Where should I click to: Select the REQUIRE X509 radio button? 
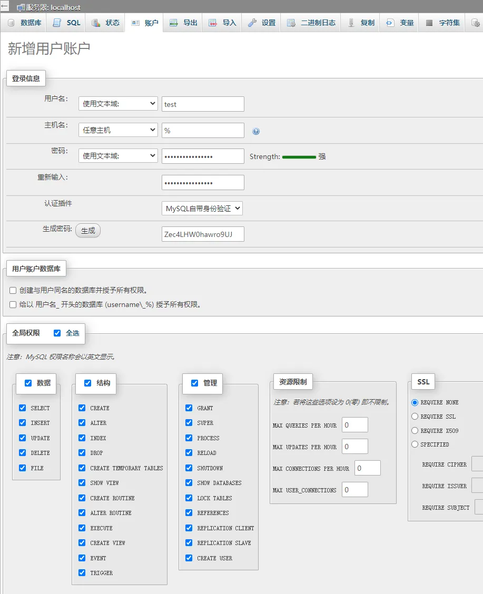click(415, 431)
